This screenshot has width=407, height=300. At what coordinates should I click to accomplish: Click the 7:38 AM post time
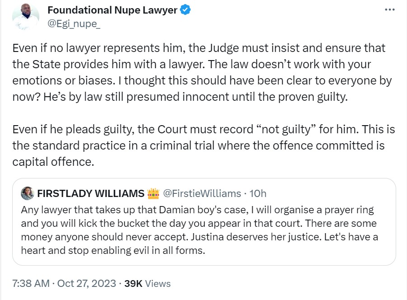coord(31,284)
